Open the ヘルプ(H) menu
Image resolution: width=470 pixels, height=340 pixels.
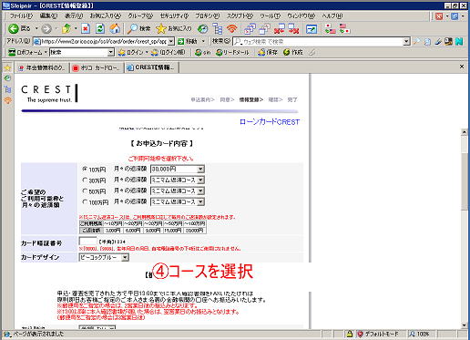332,15
